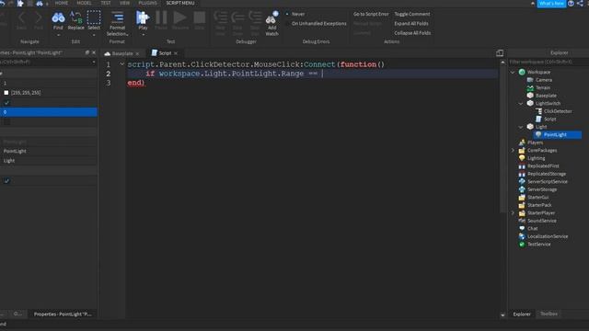
Task: Select TestService in the Explorer
Action: pyautogui.click(x=538, y=245)
